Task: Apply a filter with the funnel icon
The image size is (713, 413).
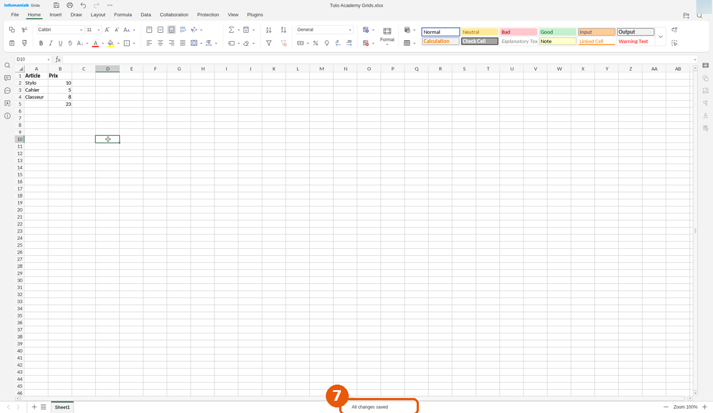Action: coord(269,43)
